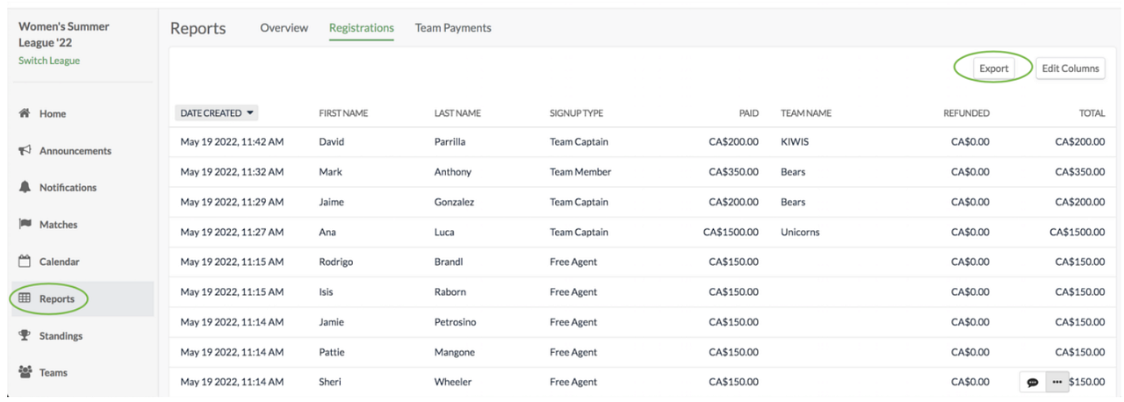Click the Home house icon
The width and height of the screenshot is (1124, 402).
25,113
